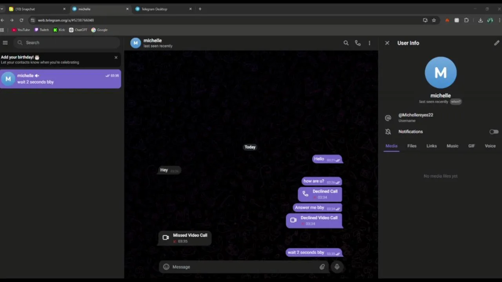Image resolution: width=502 pixels, height=282 pixels.
Task: Click the 'wait 2 seconds bby' bubble
Action: 314,253
